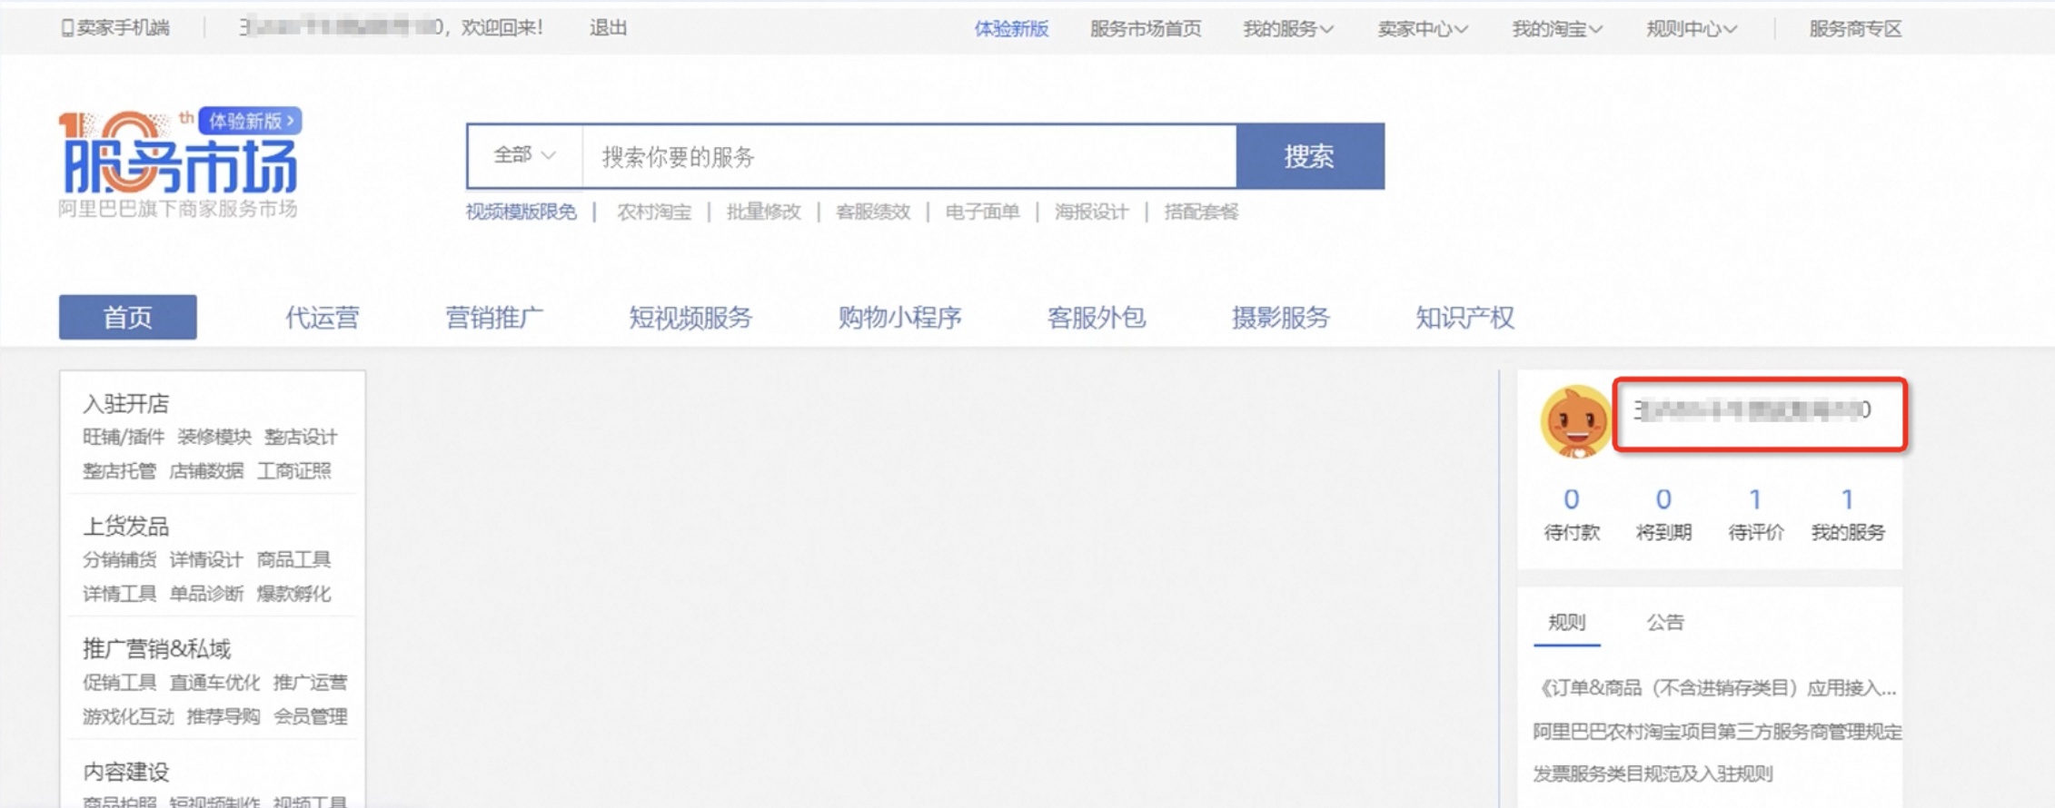Open the 全部 search category dropdown

coord(524,155)
